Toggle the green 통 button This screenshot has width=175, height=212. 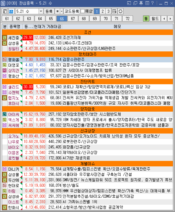point(146,19)
